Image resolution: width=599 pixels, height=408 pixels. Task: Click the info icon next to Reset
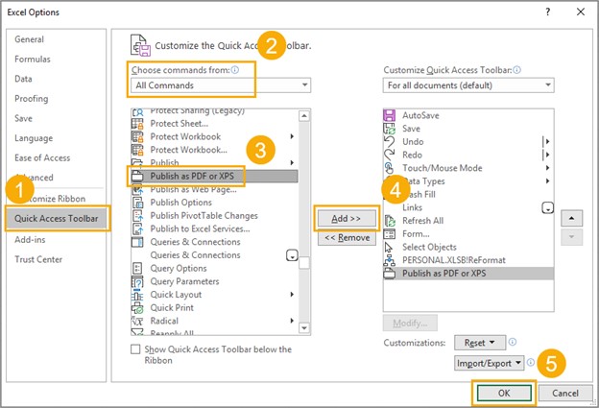(513, 342)
